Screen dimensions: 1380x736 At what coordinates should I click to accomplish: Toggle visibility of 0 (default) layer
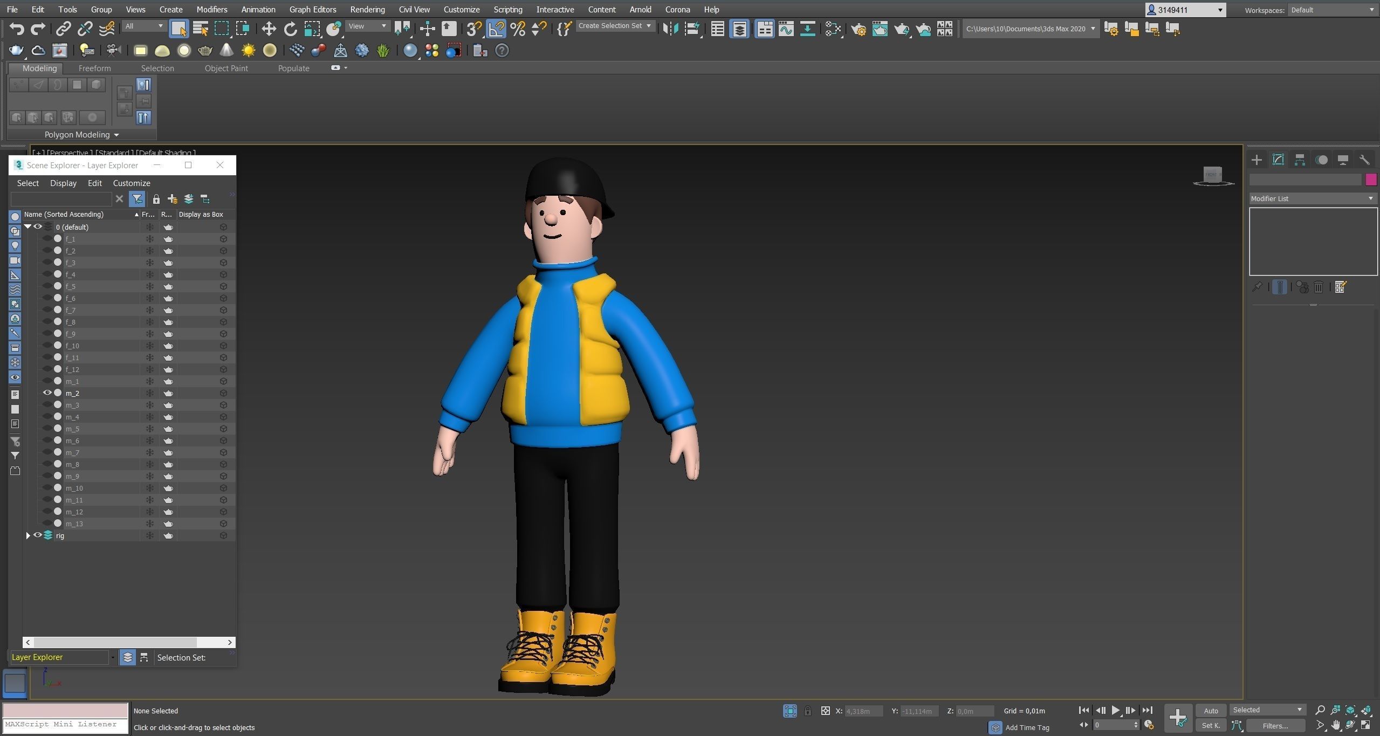(38, 226)
